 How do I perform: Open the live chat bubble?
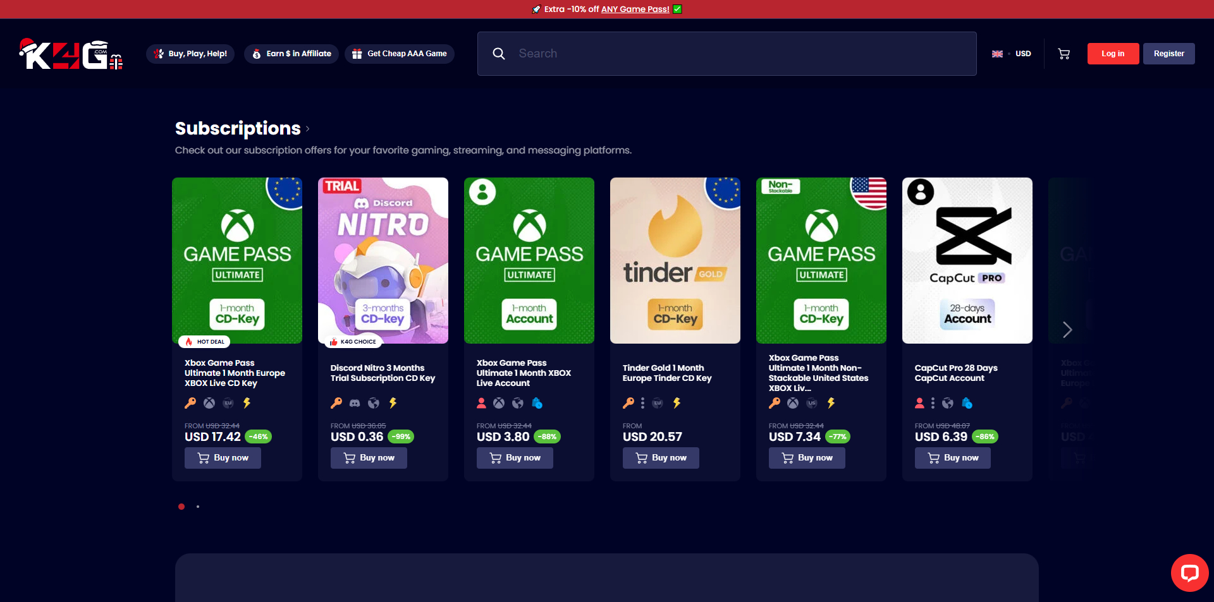(x=1189, y=573)
